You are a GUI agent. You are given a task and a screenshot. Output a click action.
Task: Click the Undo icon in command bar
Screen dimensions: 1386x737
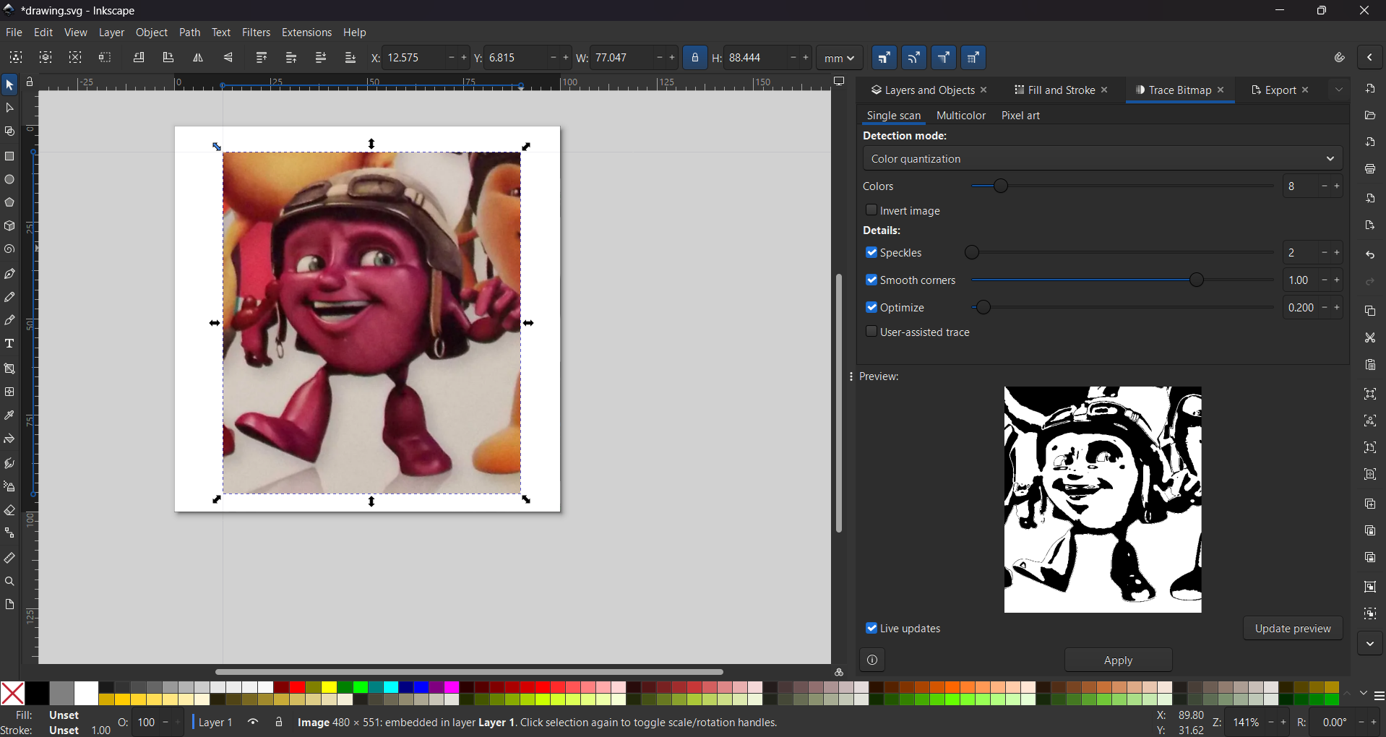click(x=1370, y=255)
